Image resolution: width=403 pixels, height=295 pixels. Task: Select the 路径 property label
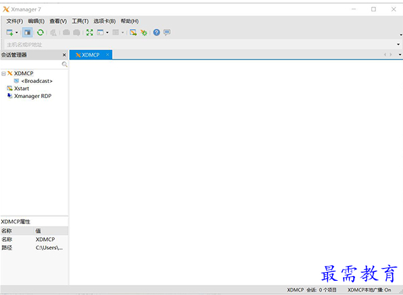(x=7, y=248)
